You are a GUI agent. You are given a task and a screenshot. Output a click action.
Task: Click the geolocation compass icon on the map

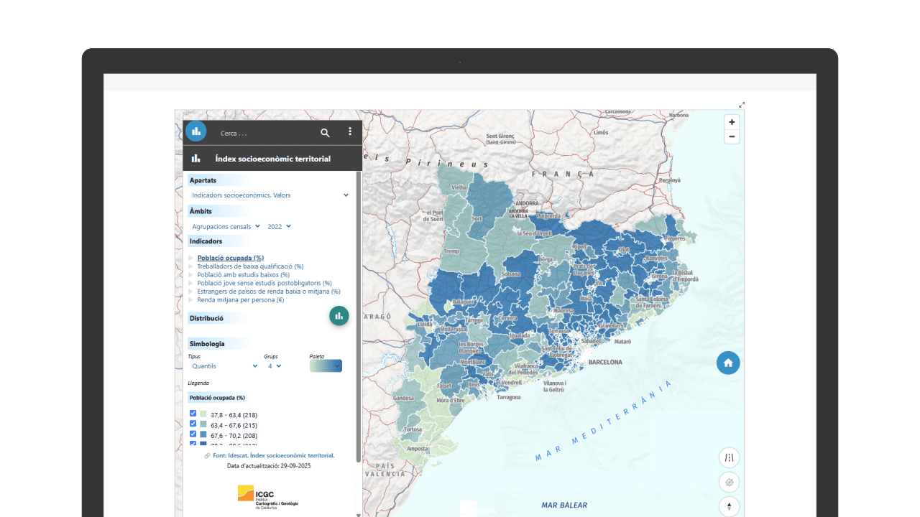point(729,482)
